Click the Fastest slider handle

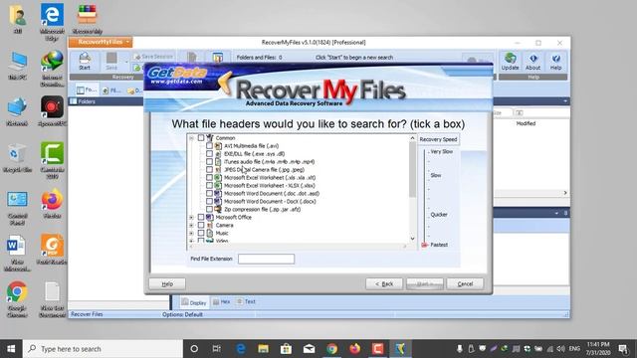point(425,245)
